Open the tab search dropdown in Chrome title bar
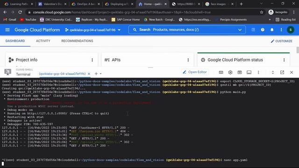 (x=262, y=4)
